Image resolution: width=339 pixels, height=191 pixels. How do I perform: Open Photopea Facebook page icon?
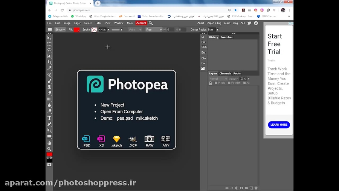[256, 23]
